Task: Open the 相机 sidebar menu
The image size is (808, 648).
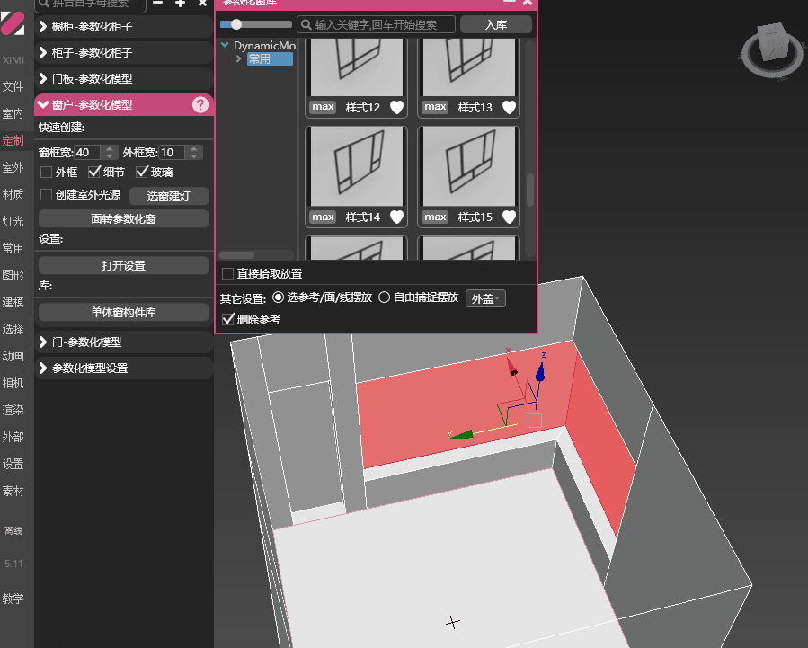Action: 13,383
